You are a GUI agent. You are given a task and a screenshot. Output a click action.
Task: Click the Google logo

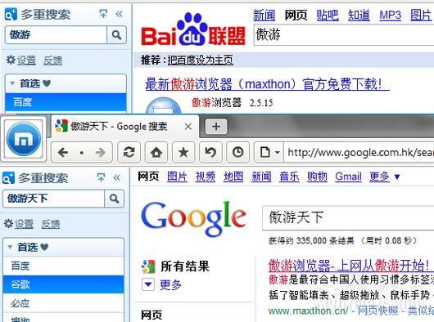coord(193,219)
